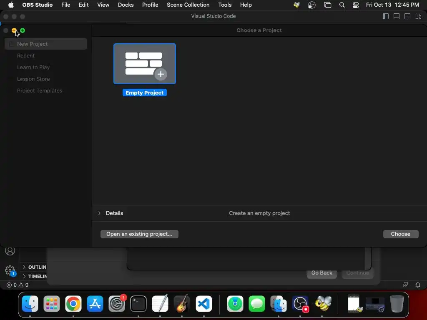Toggle VS Code bottom panel layout icon

pos(397,16)
